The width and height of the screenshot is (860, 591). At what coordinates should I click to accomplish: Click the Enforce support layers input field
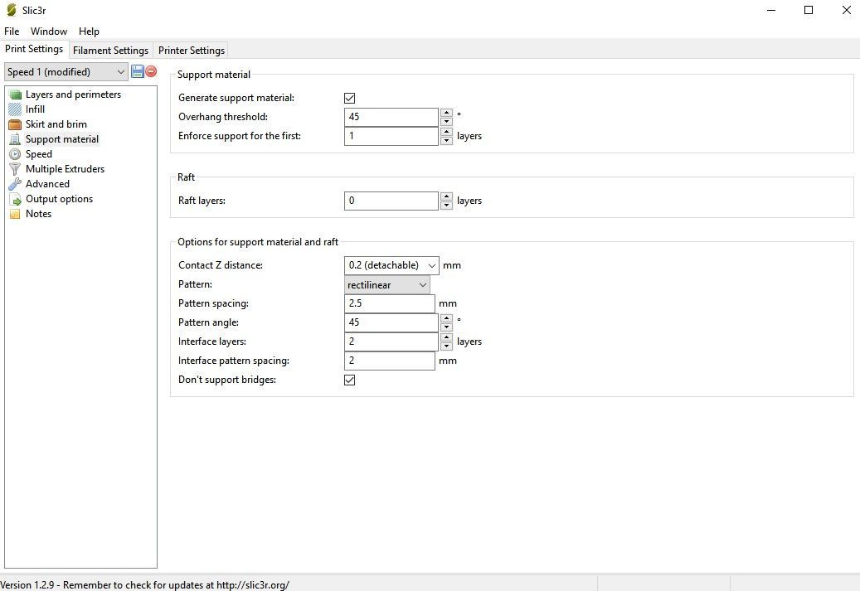(x=391, y=136)
